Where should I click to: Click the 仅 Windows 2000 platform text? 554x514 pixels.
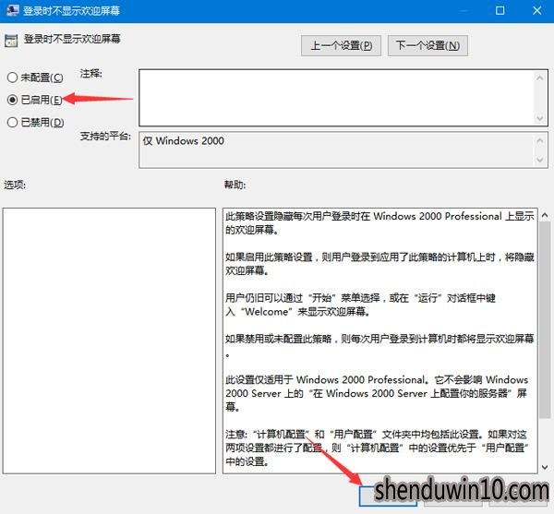pos(184,141)
